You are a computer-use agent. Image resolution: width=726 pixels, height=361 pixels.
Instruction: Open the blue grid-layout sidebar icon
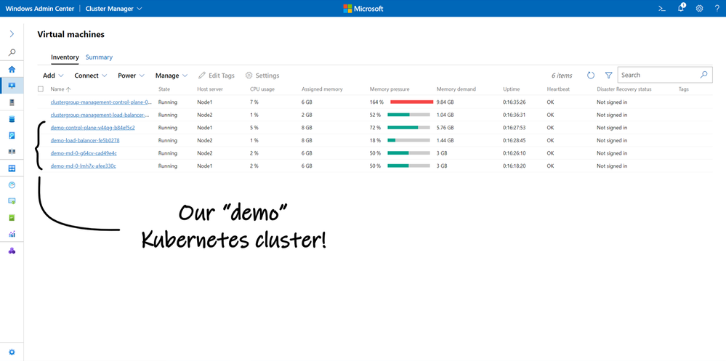pos(12,169)
